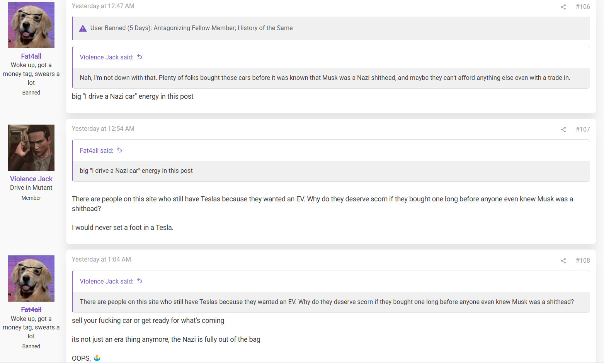604x363 pixels.
Task: Click top Fat4all dog avatar
Action: pos(31,25)
